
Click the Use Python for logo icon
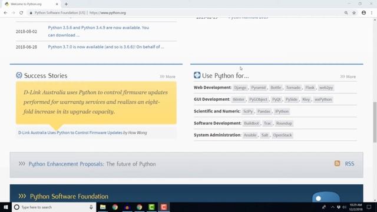197,75
